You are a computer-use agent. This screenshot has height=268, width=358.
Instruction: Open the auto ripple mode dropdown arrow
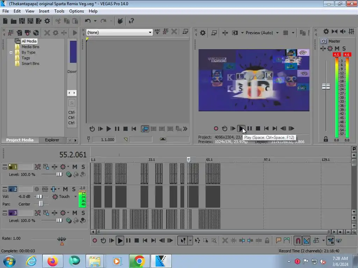coord(323,240)
